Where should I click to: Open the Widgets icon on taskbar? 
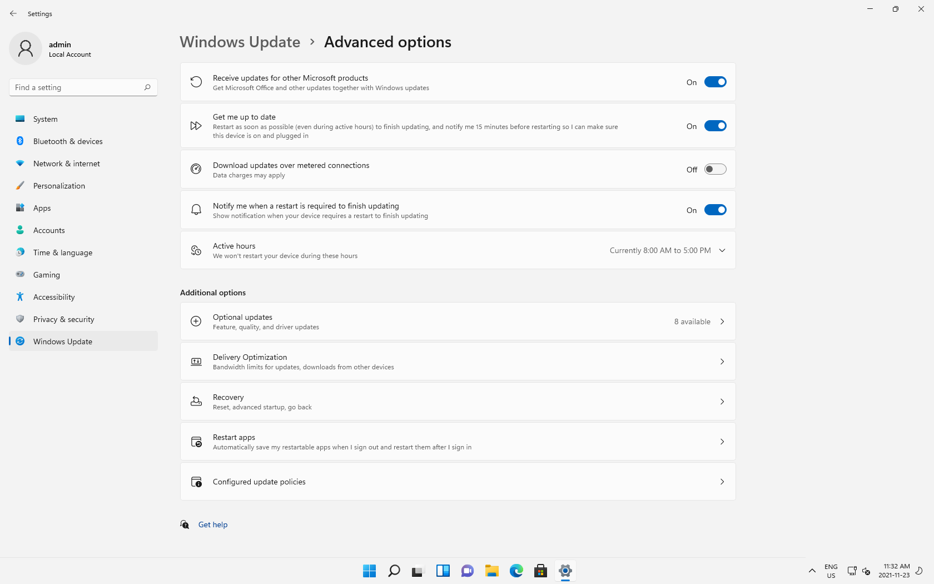tap(443, 571)
